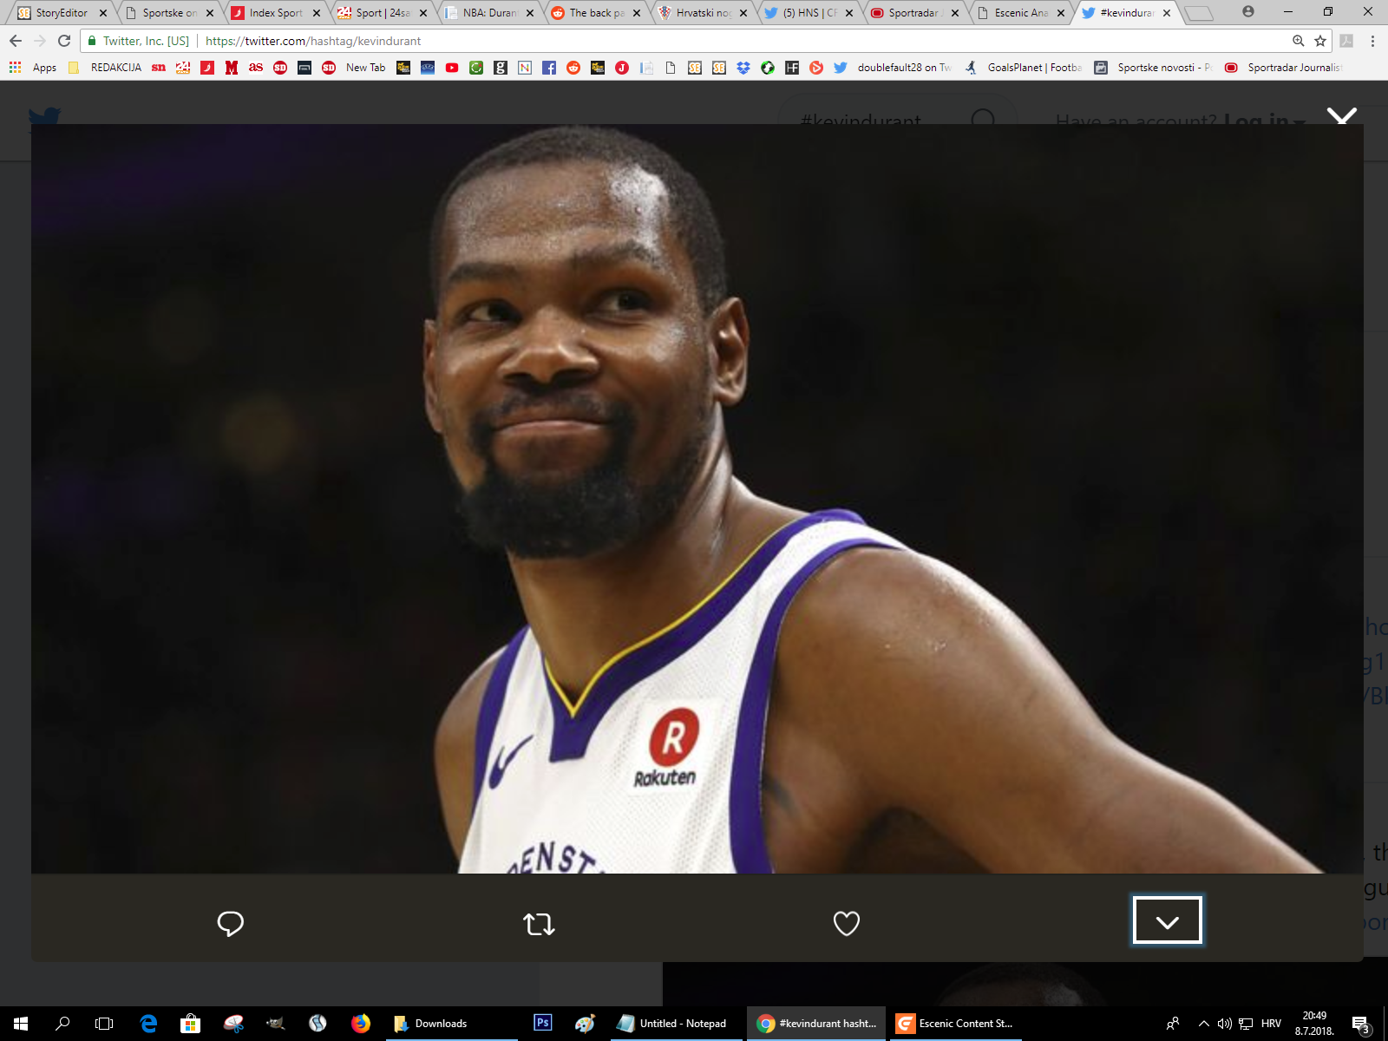Mute volume via the tray speaker icon
Image resolution: width=1388 pixels, height=1041 pixels.
tap(1226, 1024)
